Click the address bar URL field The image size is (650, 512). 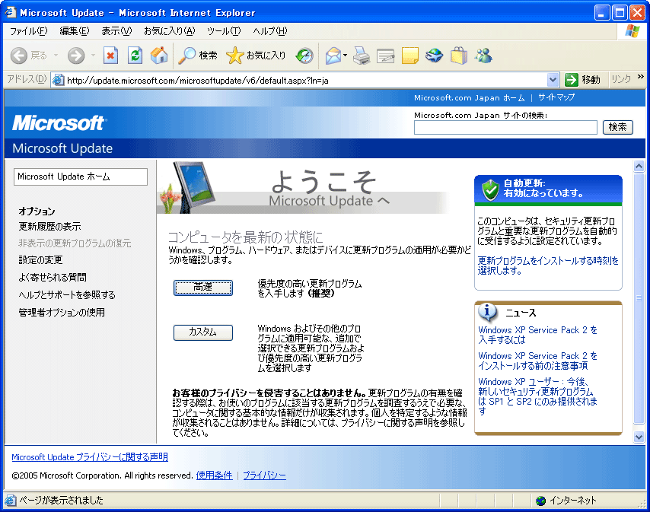[306, 80]
